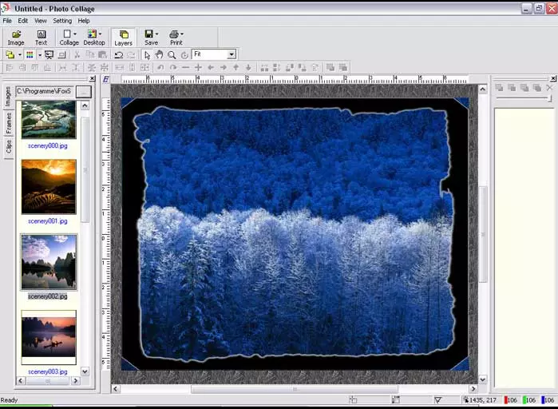The width and height of the screenshot is (558, 409).
Task: Select the magnifier zoom tool
Action: tap(172, 55)
